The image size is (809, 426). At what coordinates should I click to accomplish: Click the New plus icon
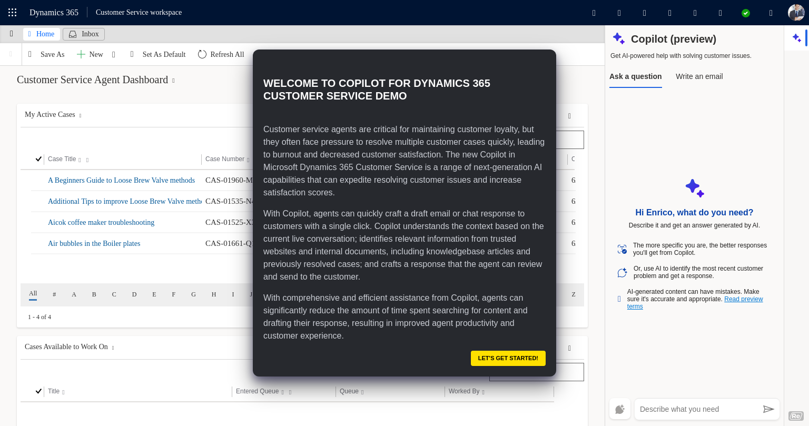click(81, 54)
